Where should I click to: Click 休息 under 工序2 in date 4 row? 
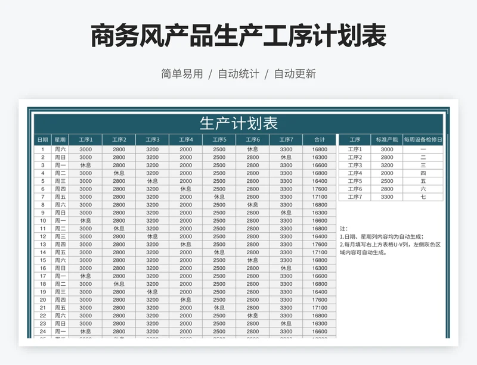[x=119, y=173]
